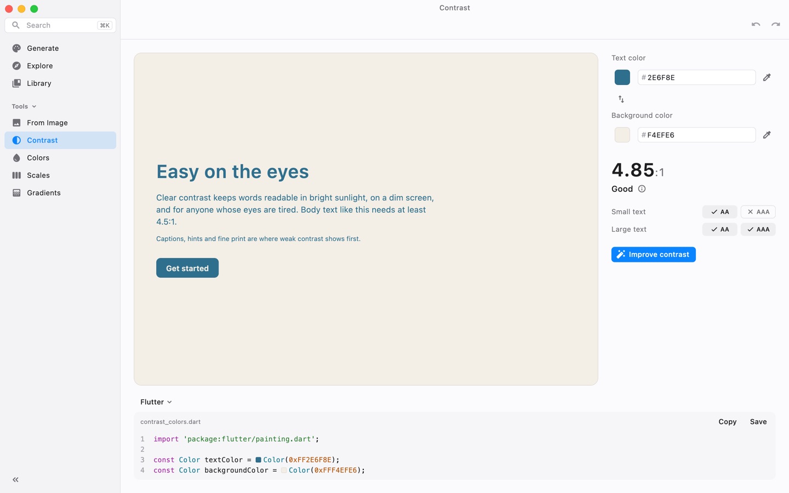Screen dimensions: 789x493
Task: Collapse the Tools section
Action: pos(24,106)
